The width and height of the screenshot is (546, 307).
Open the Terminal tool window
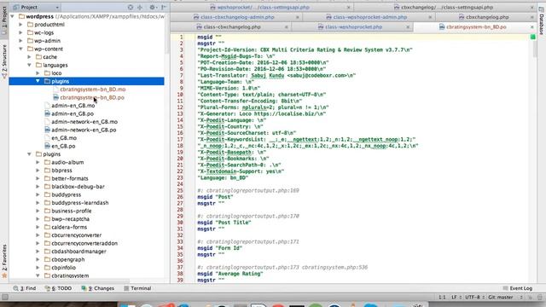point(137,288)
